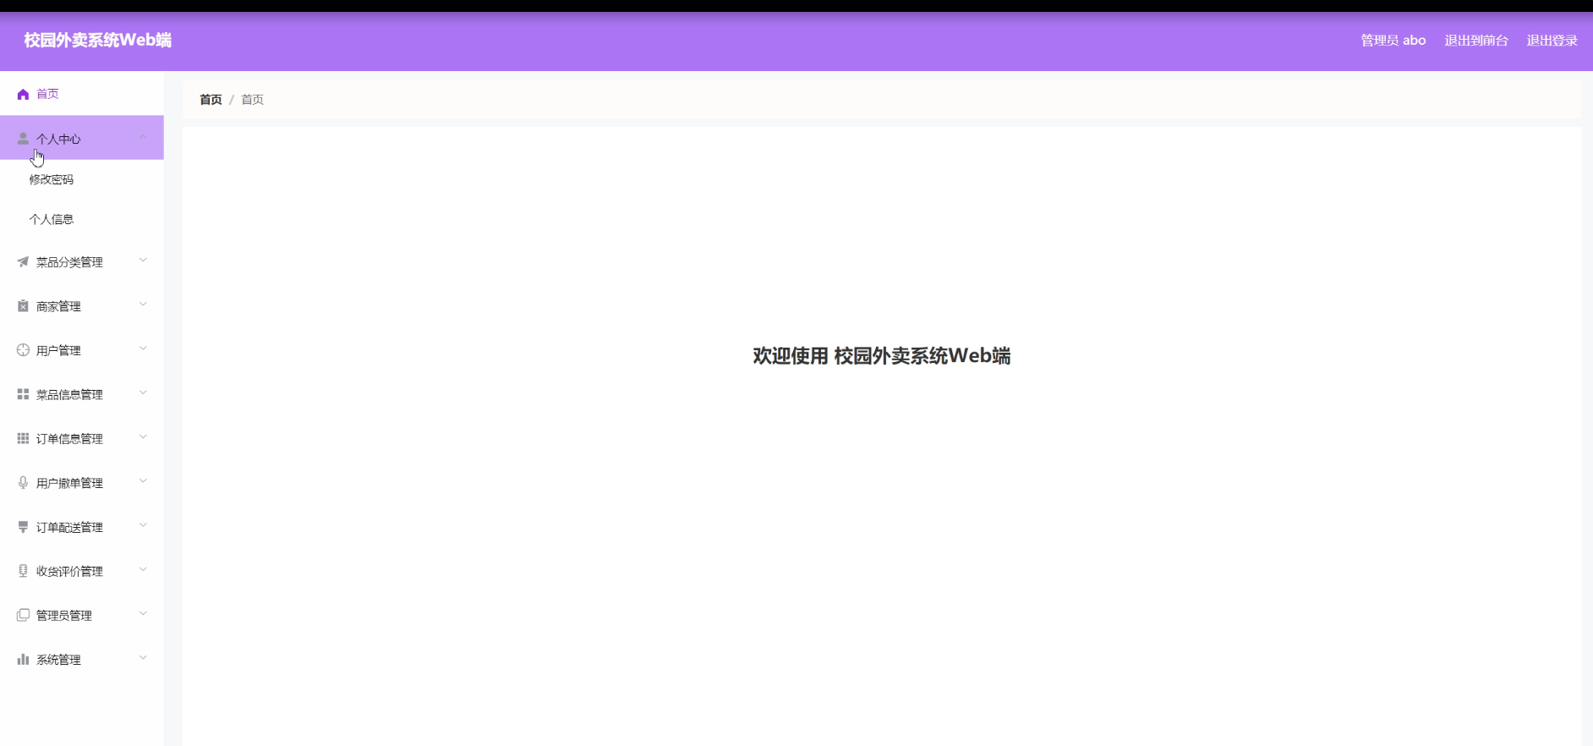Click the home icon beside 首页
1593x746 pixels.
pos(23,94)
